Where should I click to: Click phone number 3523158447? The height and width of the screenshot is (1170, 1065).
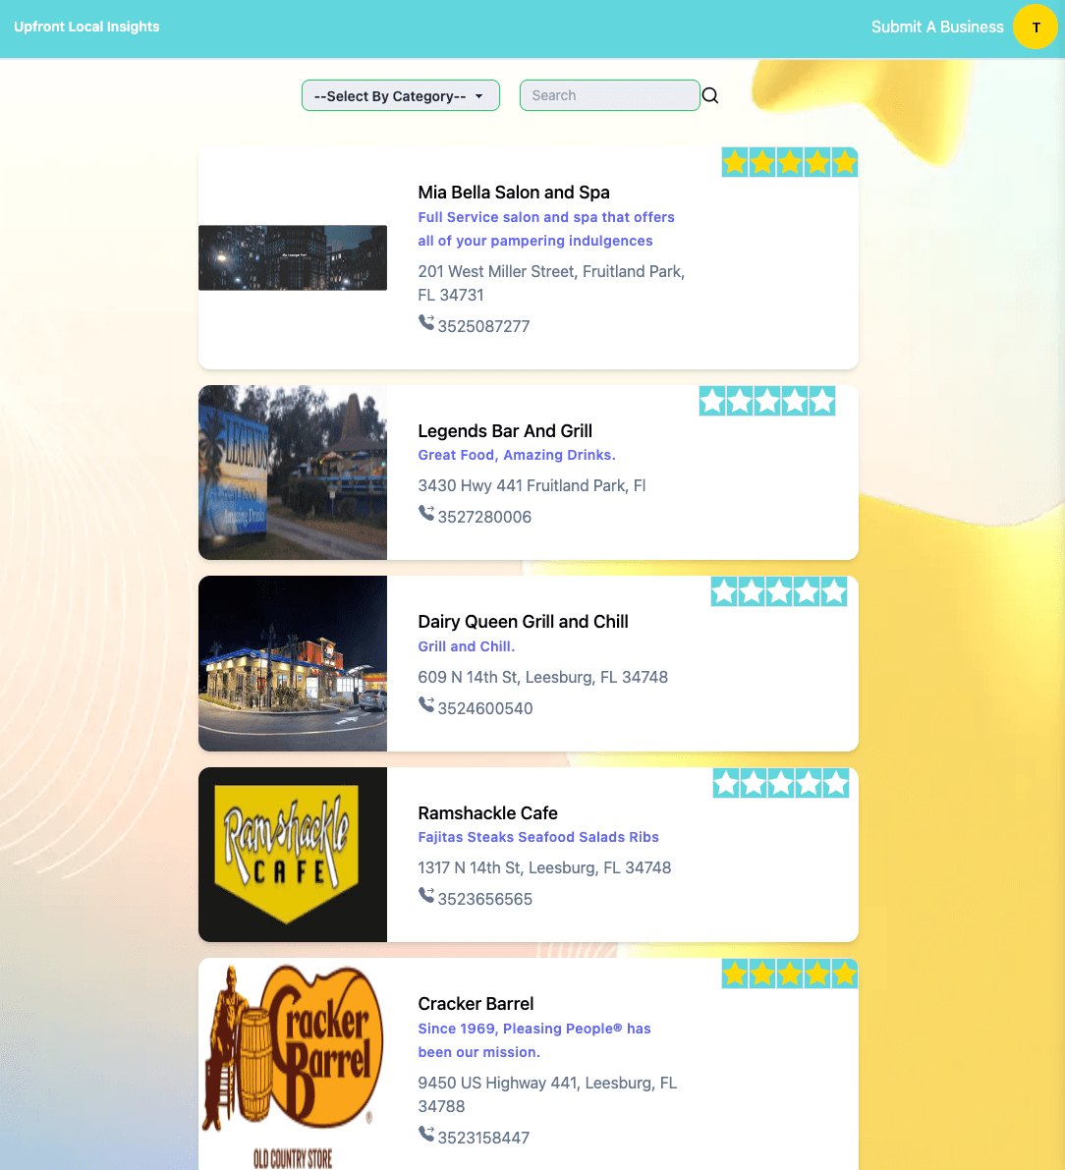(483, 1138)
